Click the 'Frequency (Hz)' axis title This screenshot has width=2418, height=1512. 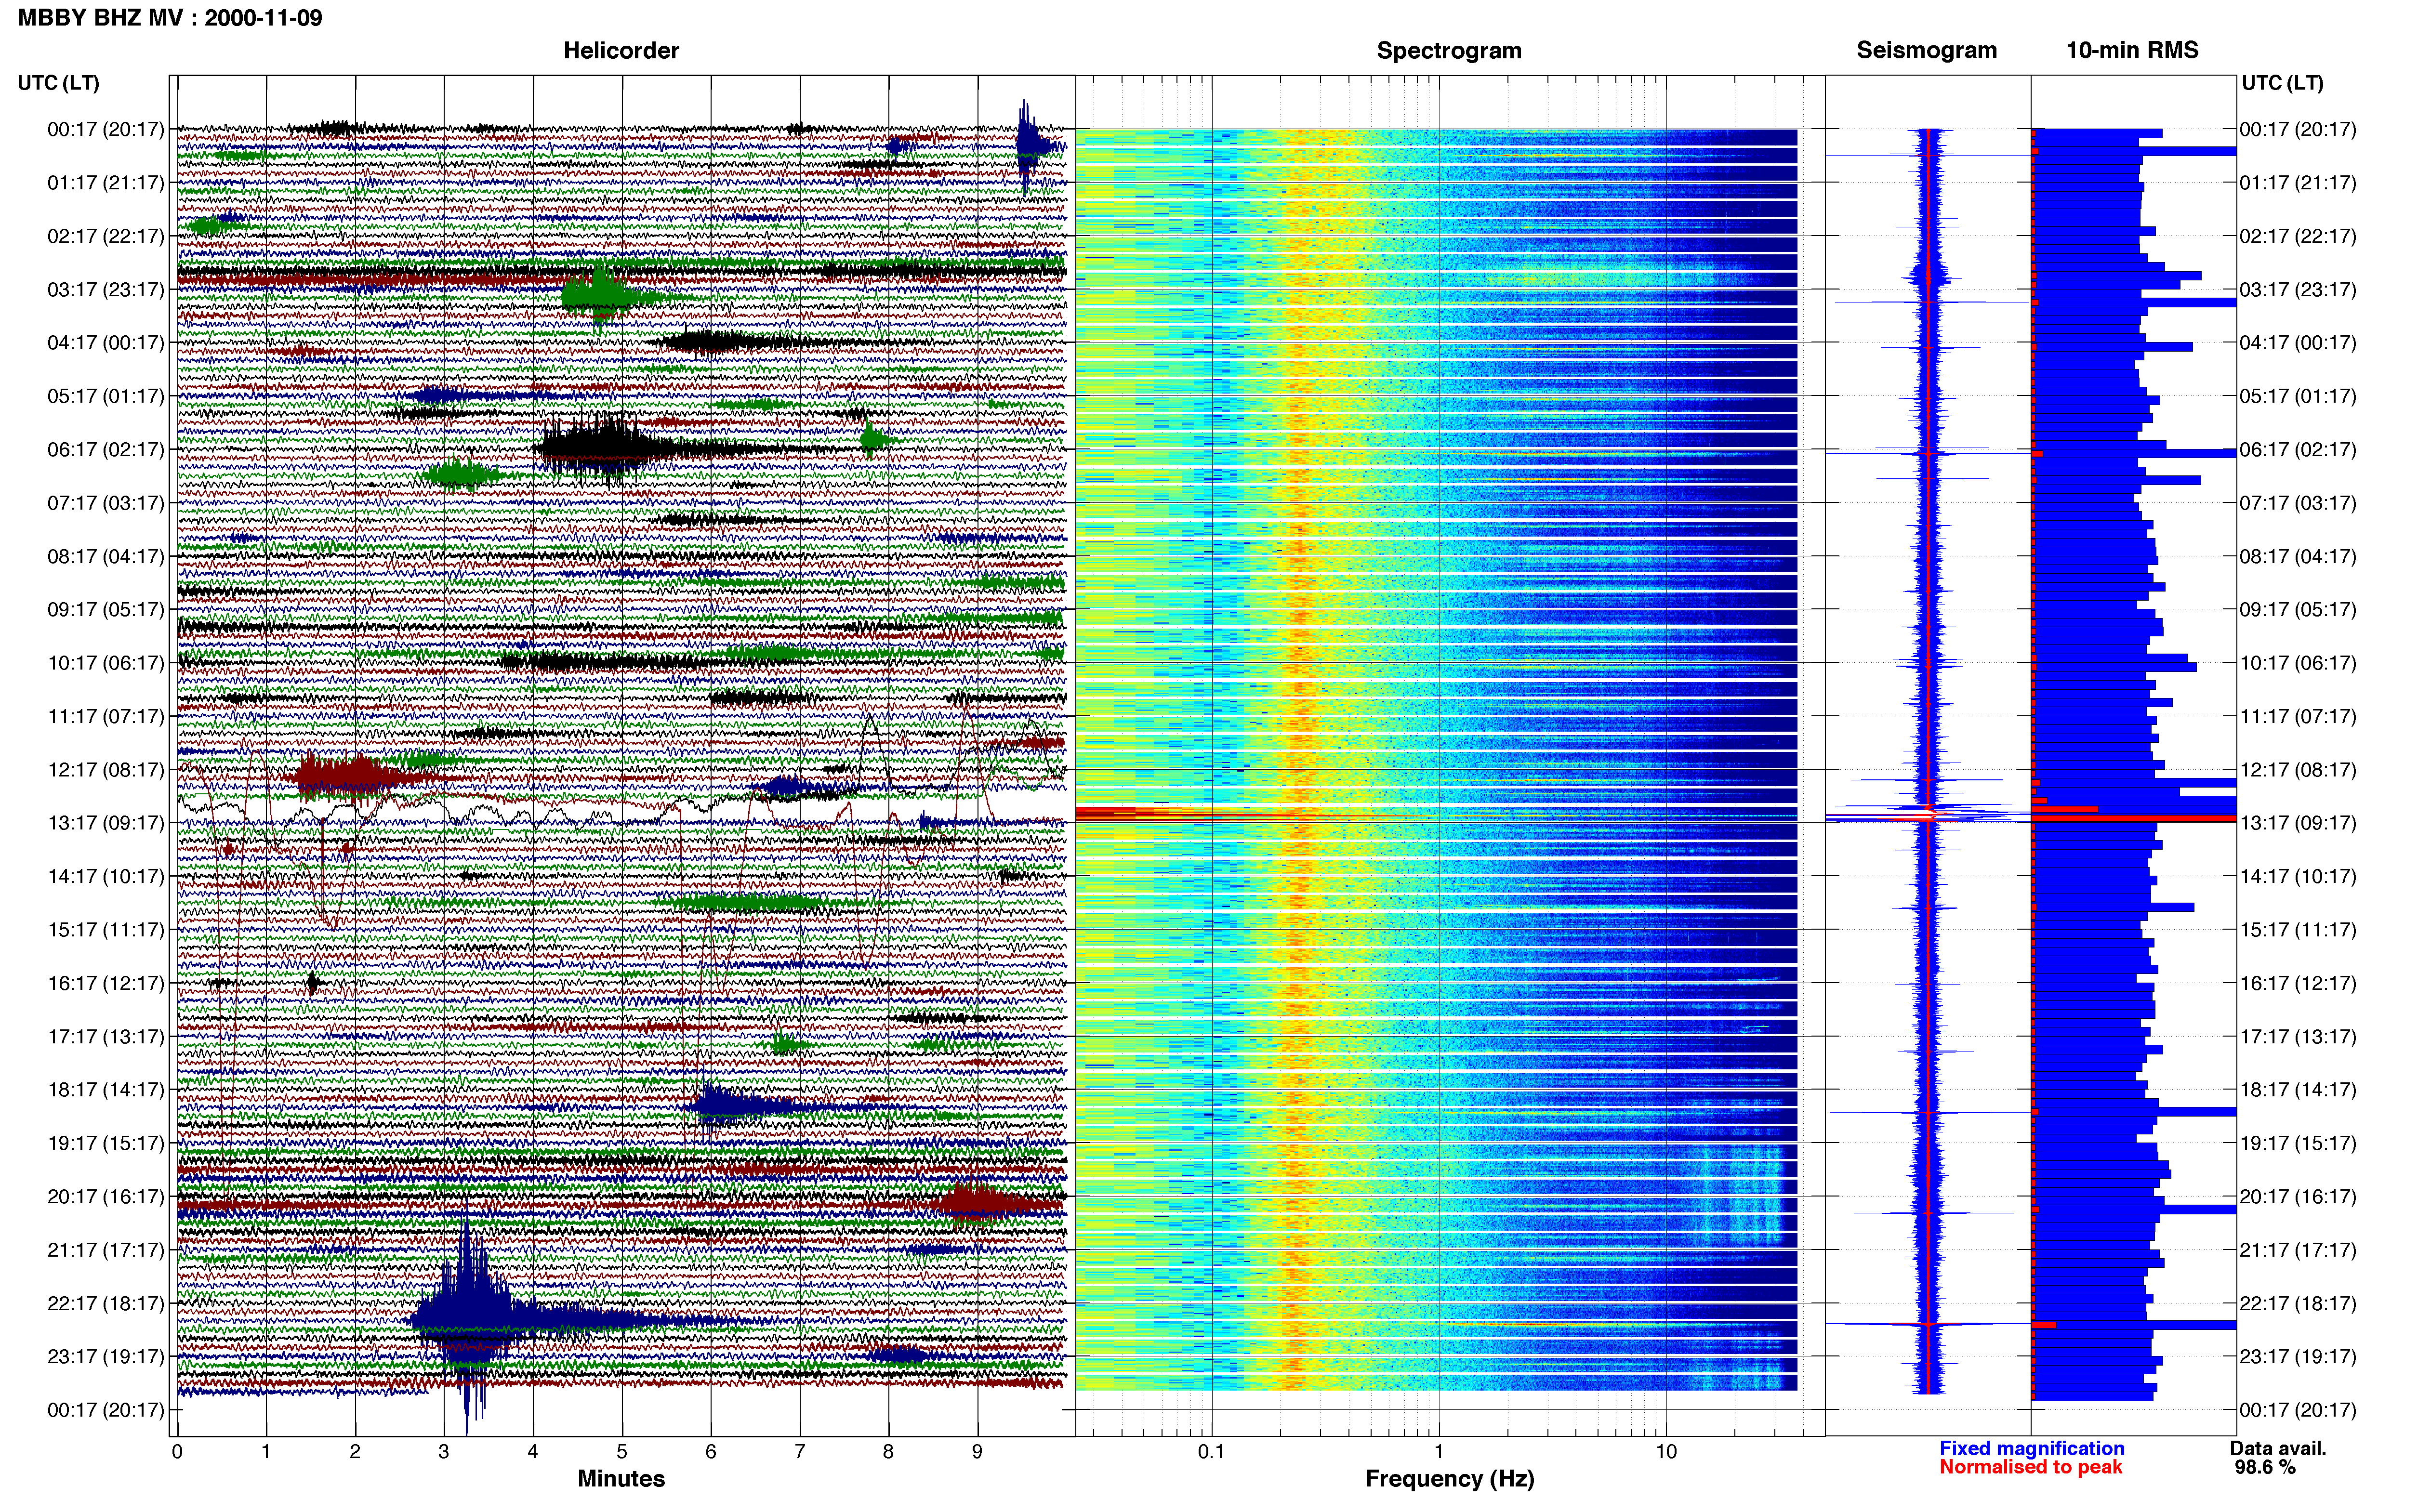[x=1449, y=1478]
